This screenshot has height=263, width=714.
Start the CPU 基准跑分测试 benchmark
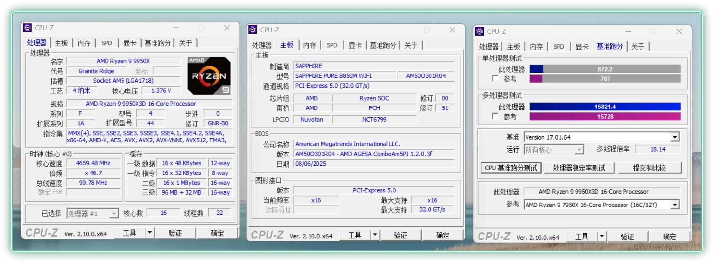coord(511,168)
